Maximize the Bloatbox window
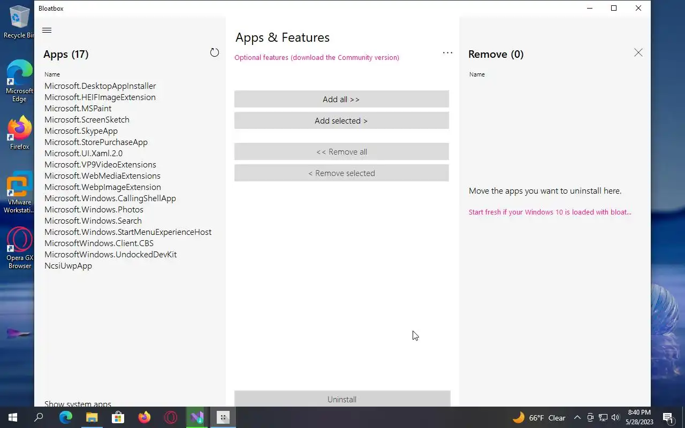Screen dimensions: 685x428 [614, 8]
